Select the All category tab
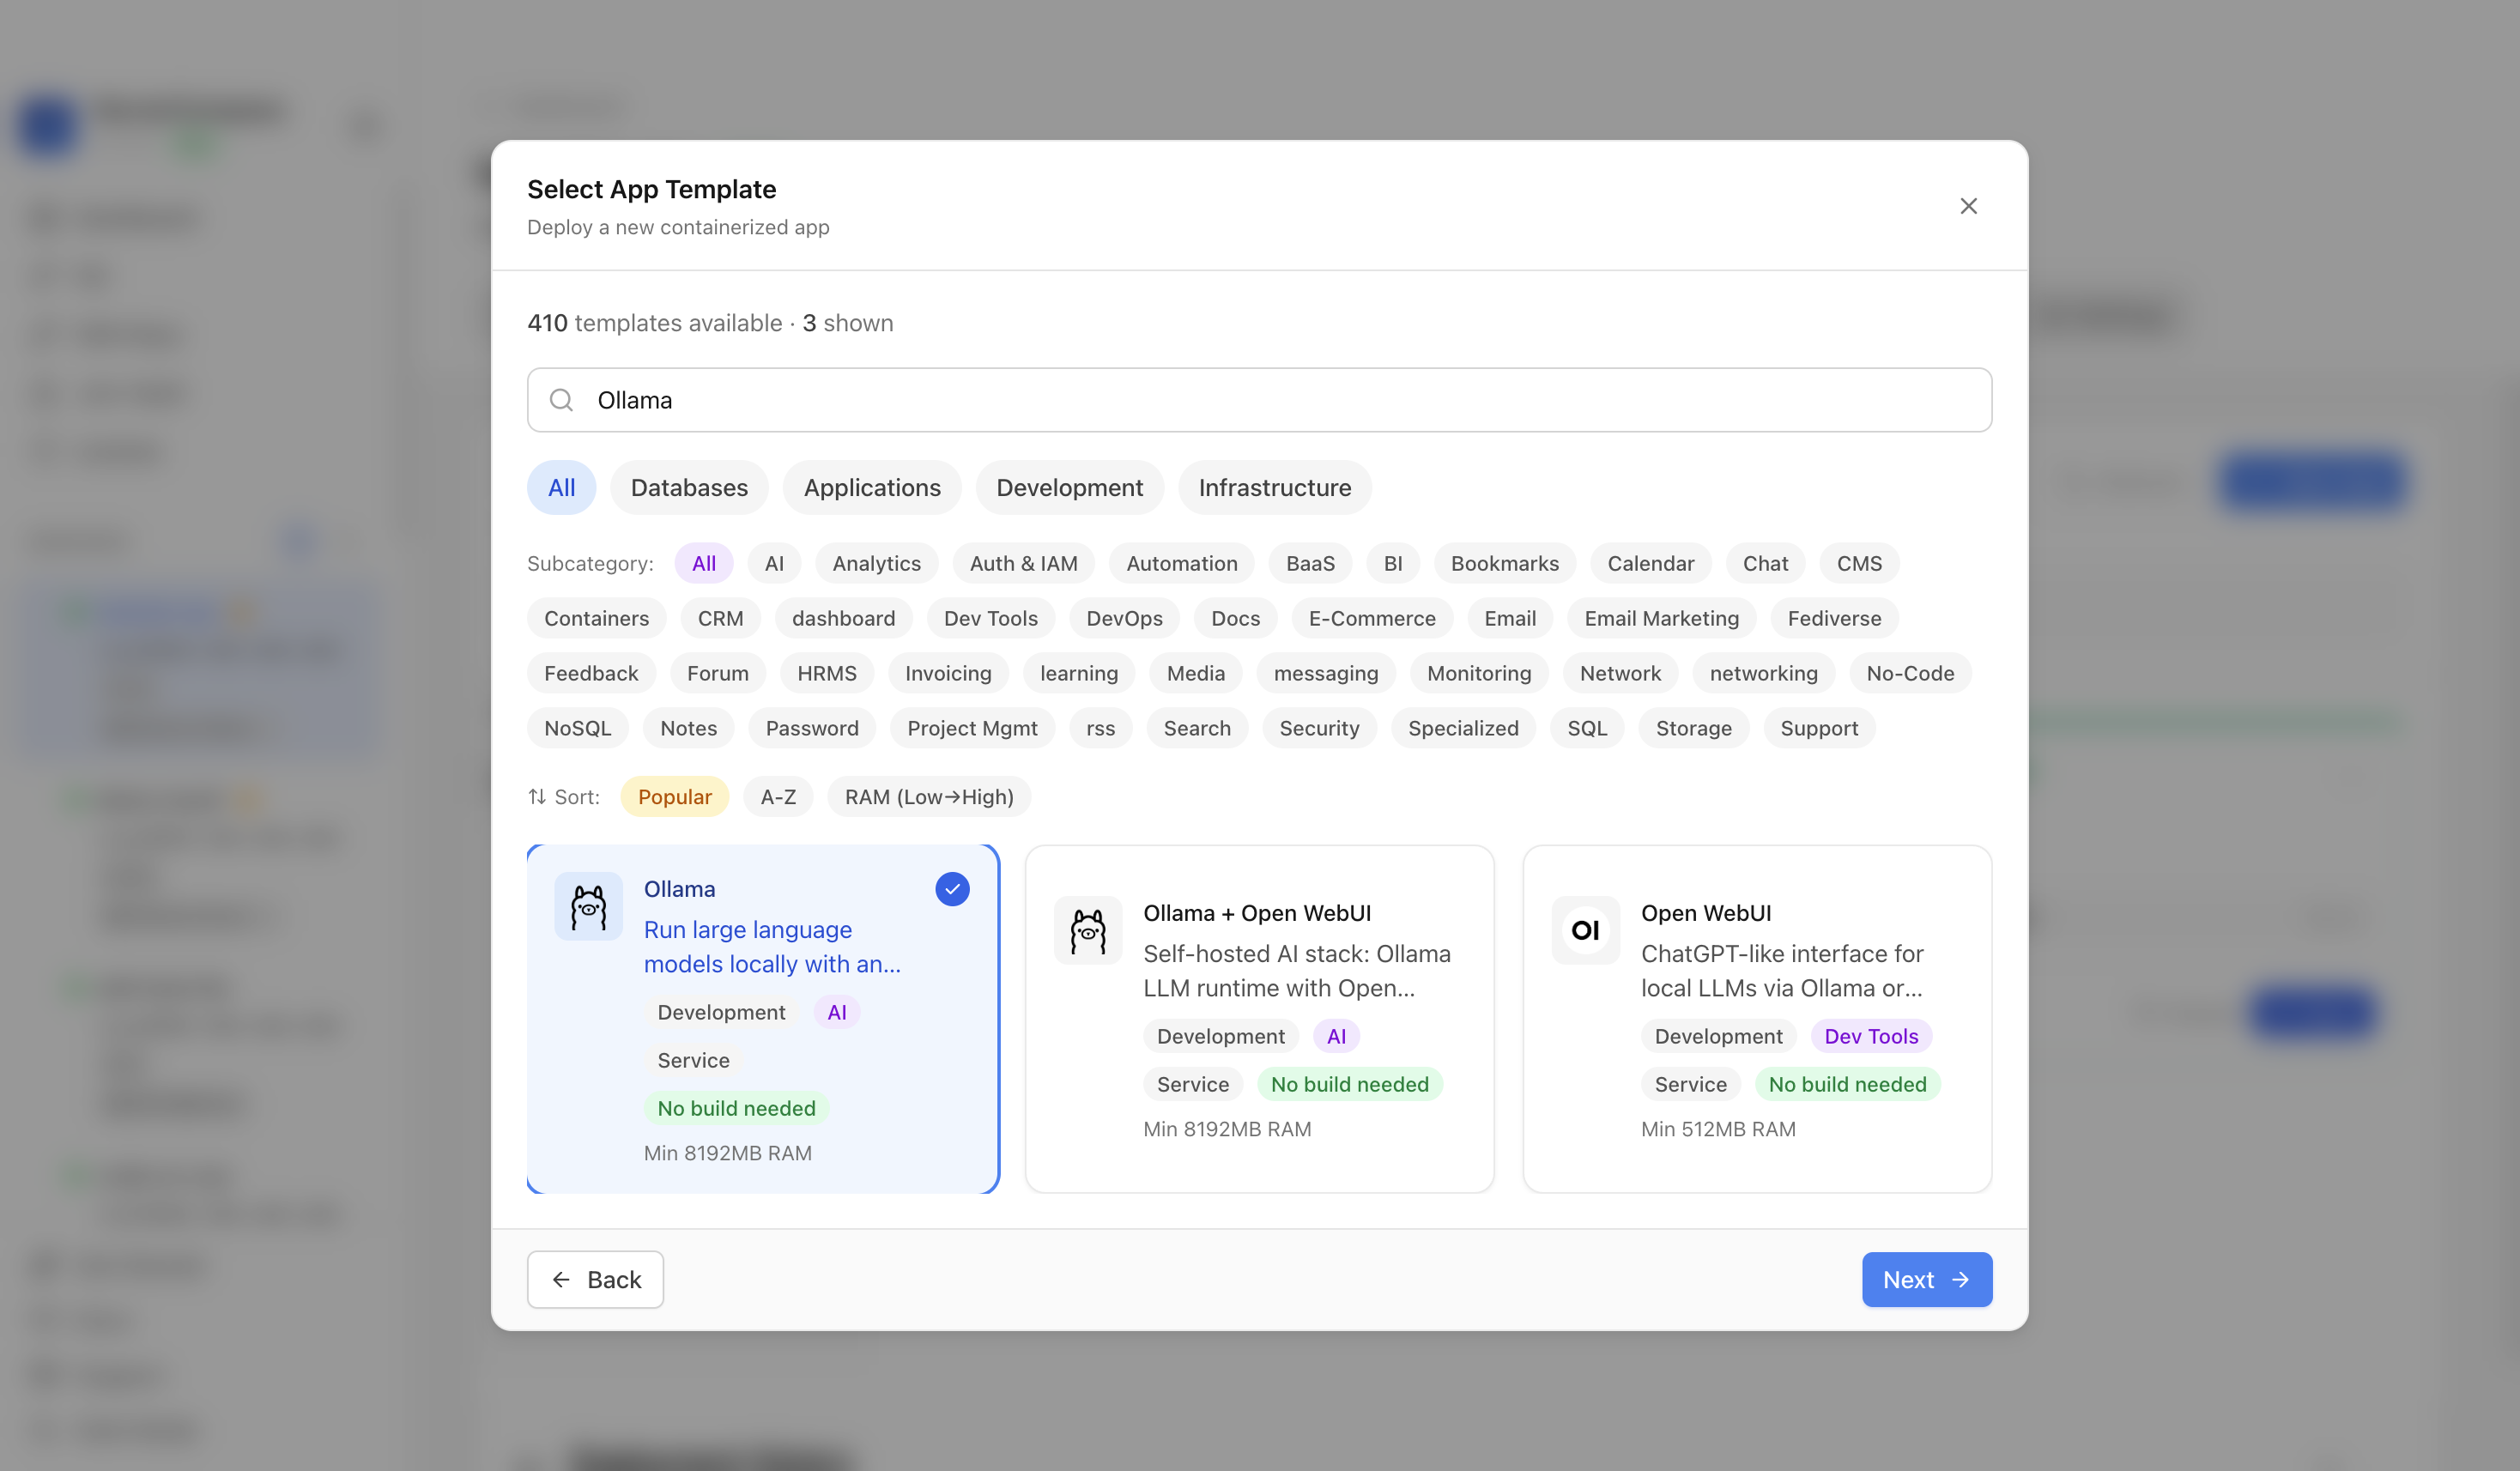Screen dimensions: 2520x1471 [x=562, y=488]
